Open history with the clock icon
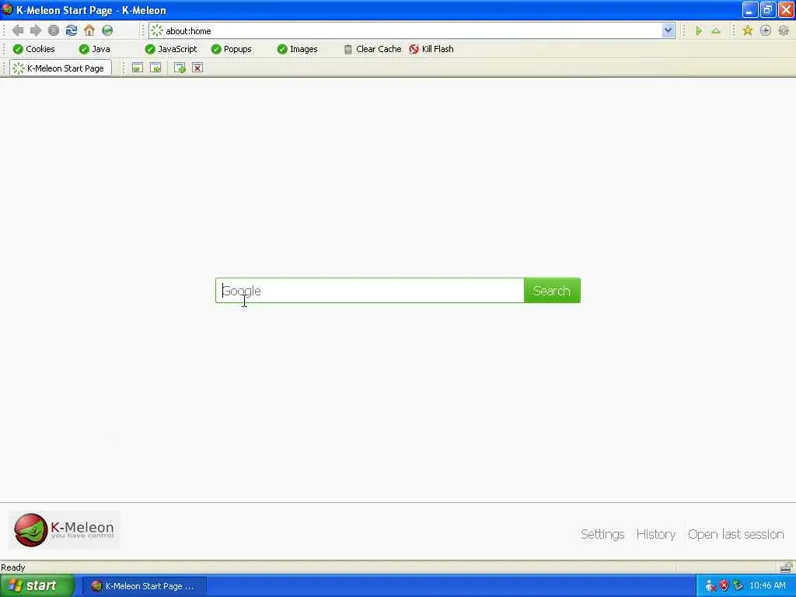The image size is (796, 597). [x=766, y=31]
